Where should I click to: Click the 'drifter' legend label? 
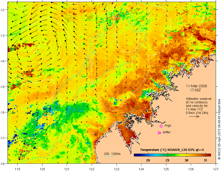pos(167,132)
